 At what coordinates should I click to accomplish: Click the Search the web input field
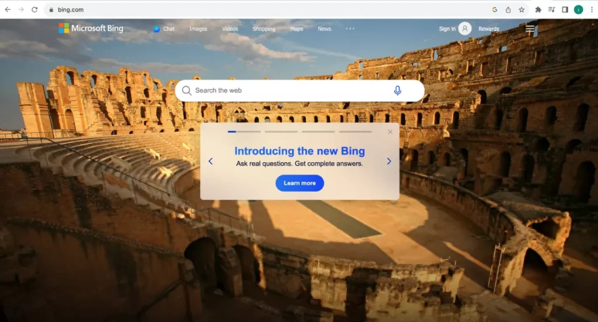(292, 90)
